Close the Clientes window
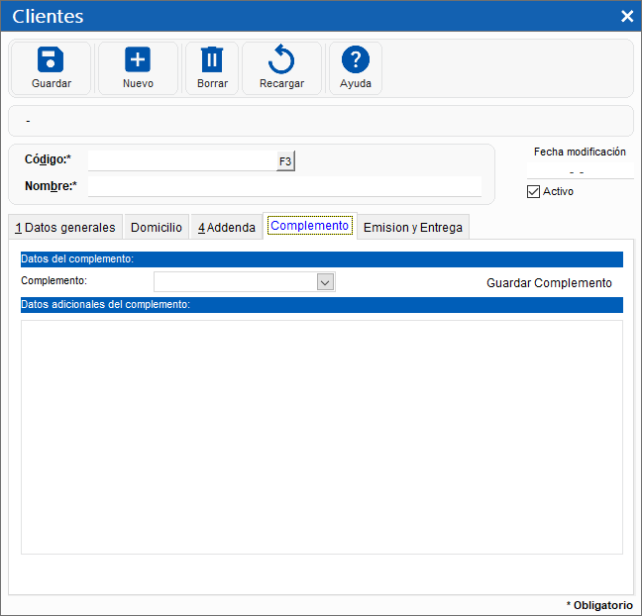 [626, 16]
